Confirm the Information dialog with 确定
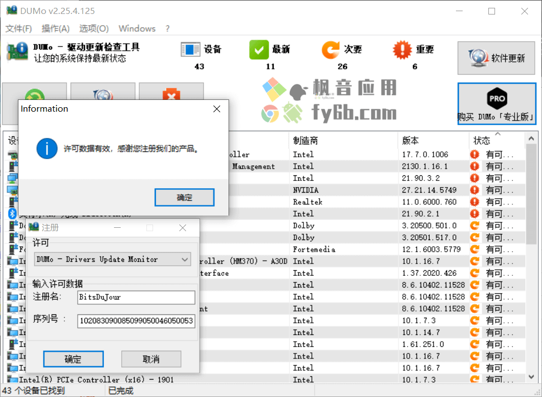The image size is (542, 397). (184, 197)
